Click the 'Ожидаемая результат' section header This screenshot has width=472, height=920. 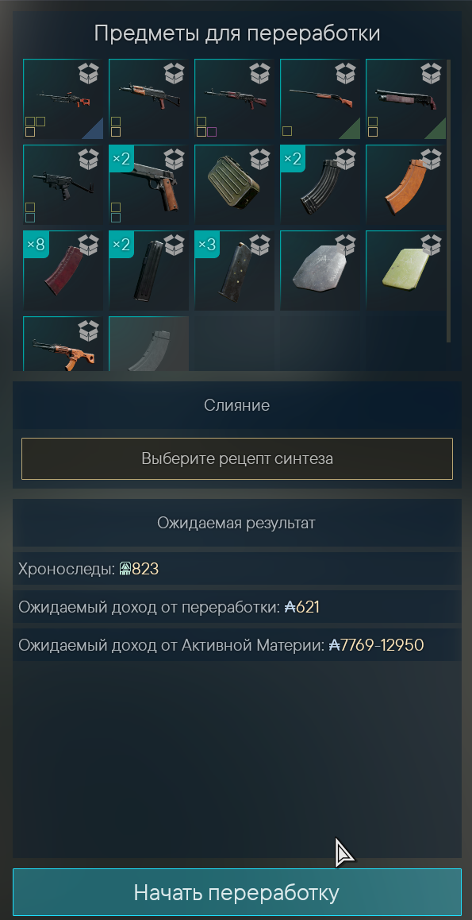coord(237,524)
